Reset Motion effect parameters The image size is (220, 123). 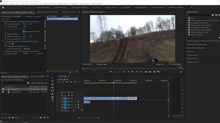45,21
